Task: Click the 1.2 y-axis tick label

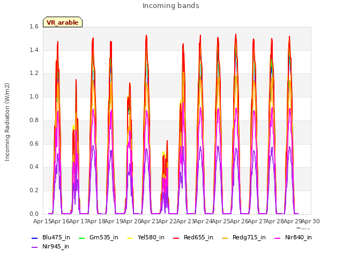Action: 34,73
